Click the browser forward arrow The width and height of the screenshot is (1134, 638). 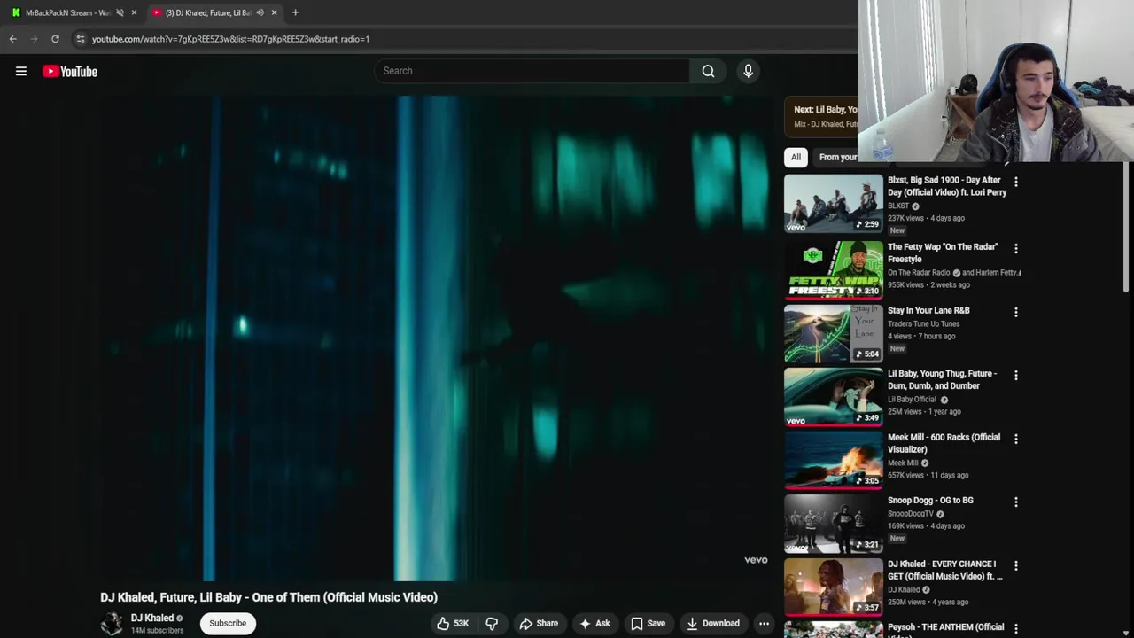(x=34, y=39)
